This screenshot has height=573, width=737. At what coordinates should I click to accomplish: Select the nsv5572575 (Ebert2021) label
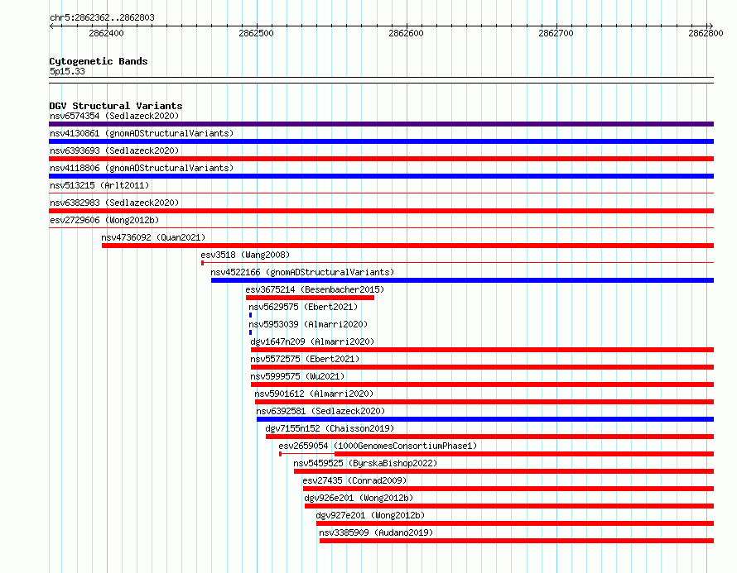[305, 359]
